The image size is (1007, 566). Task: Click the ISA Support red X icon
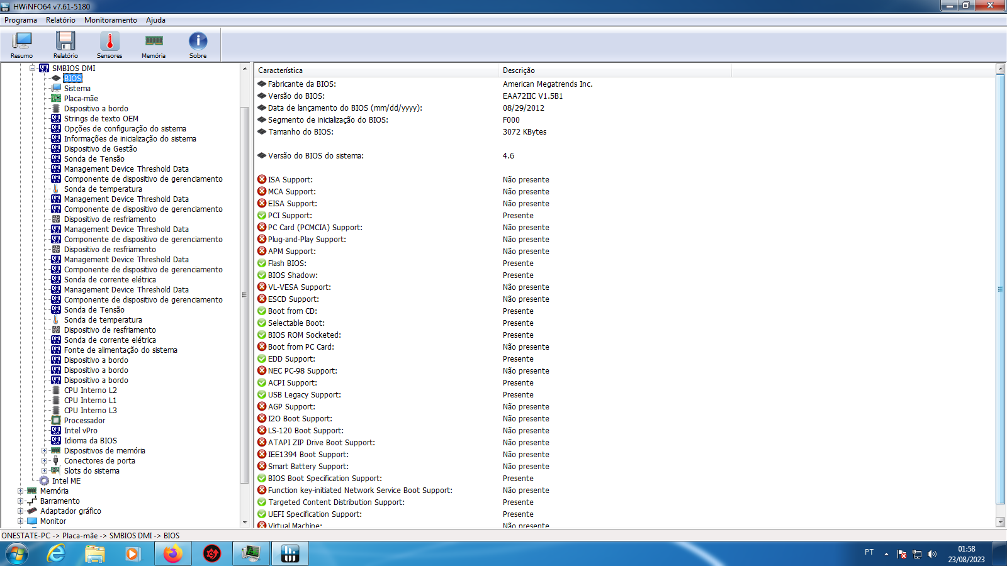tap(262, 179)
